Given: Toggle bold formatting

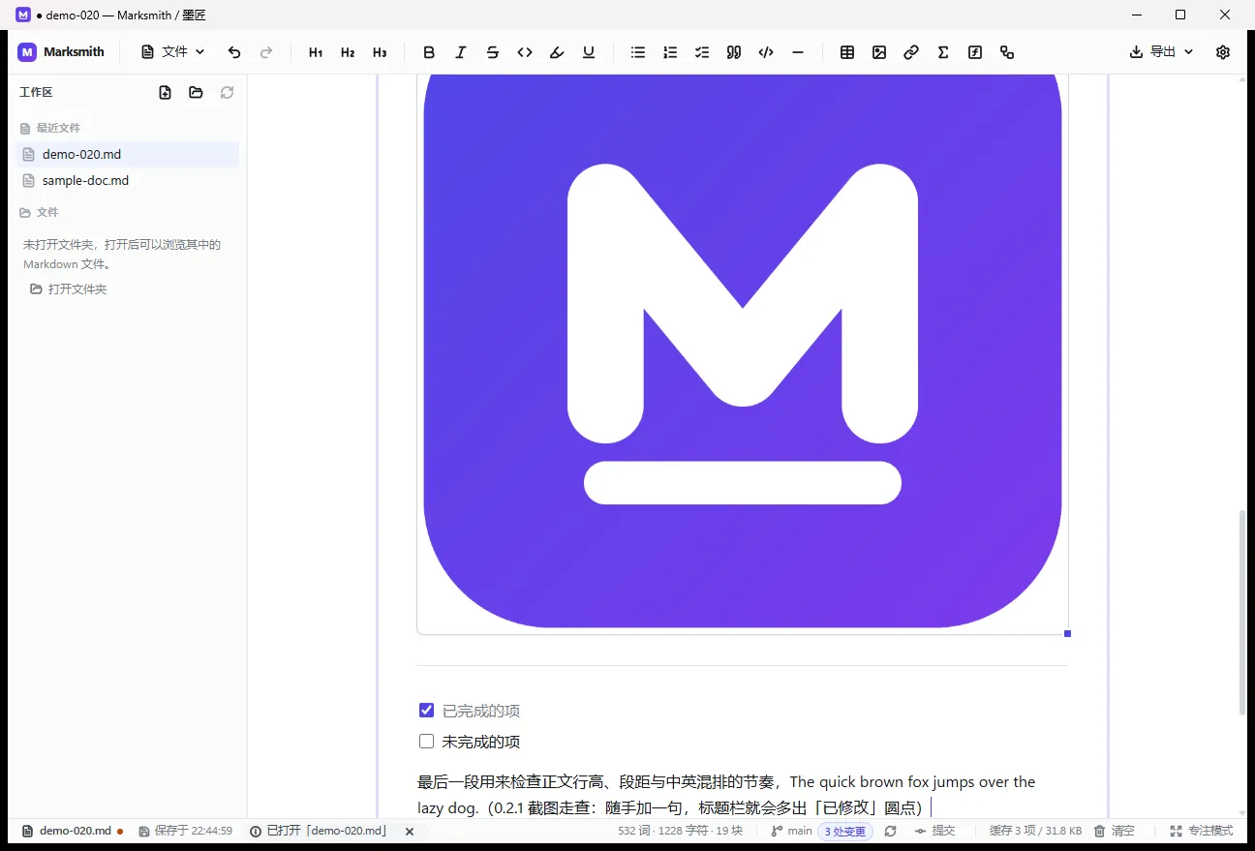Looking at the screenshot, I should pyautogui.click(x=429, y=52).
